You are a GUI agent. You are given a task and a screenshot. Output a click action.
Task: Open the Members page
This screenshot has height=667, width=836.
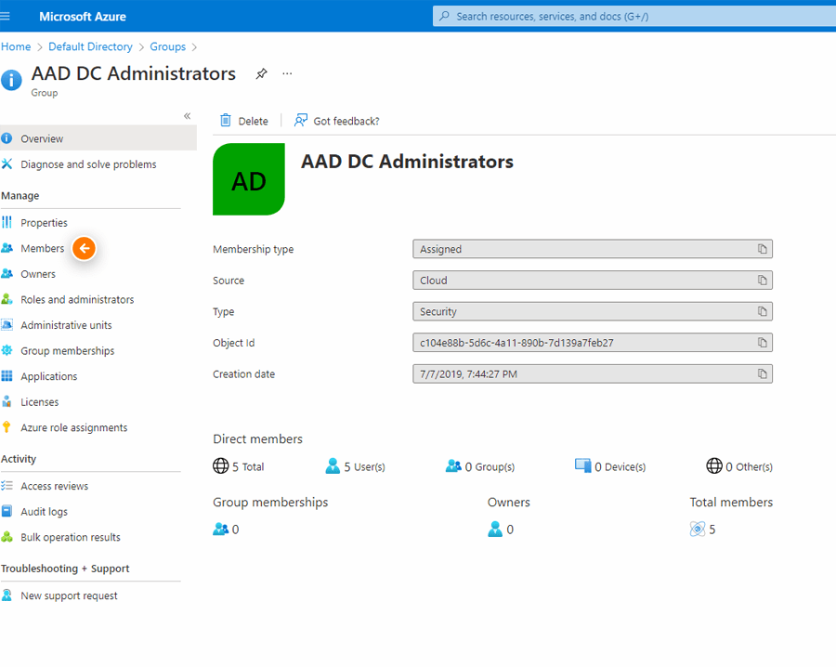click(x=42, y=248)
